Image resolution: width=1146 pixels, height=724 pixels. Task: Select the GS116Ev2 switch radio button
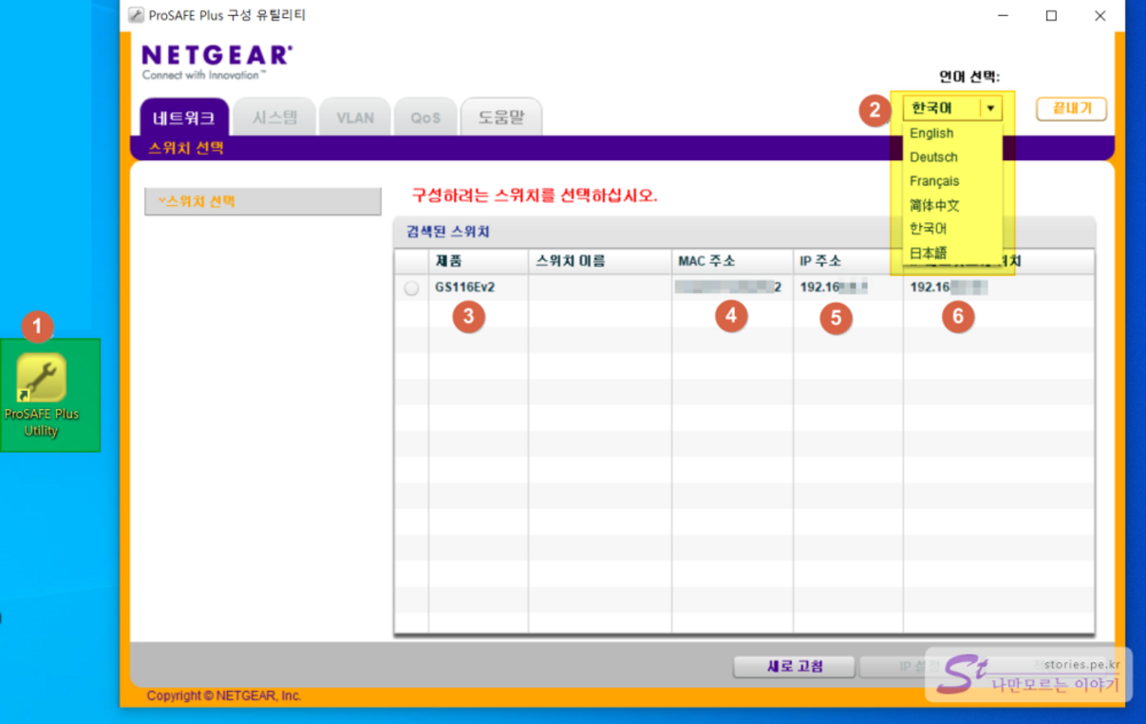411,288
